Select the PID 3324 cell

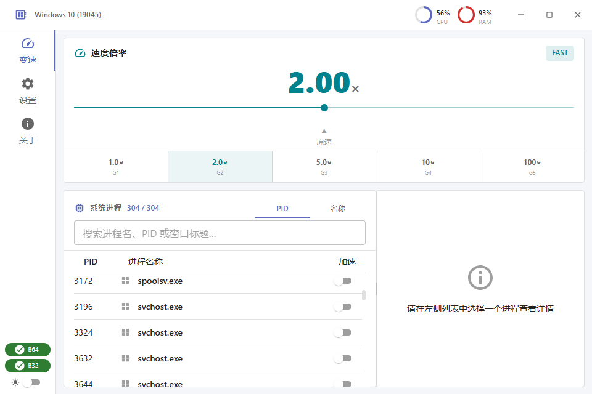(83, 332)
